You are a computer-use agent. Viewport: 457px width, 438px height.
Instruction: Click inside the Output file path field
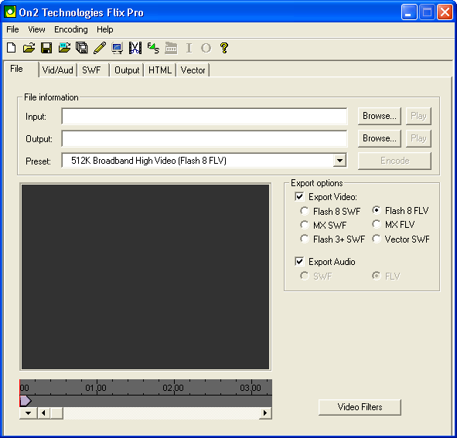pyautogui.click(x=204, y=138)
